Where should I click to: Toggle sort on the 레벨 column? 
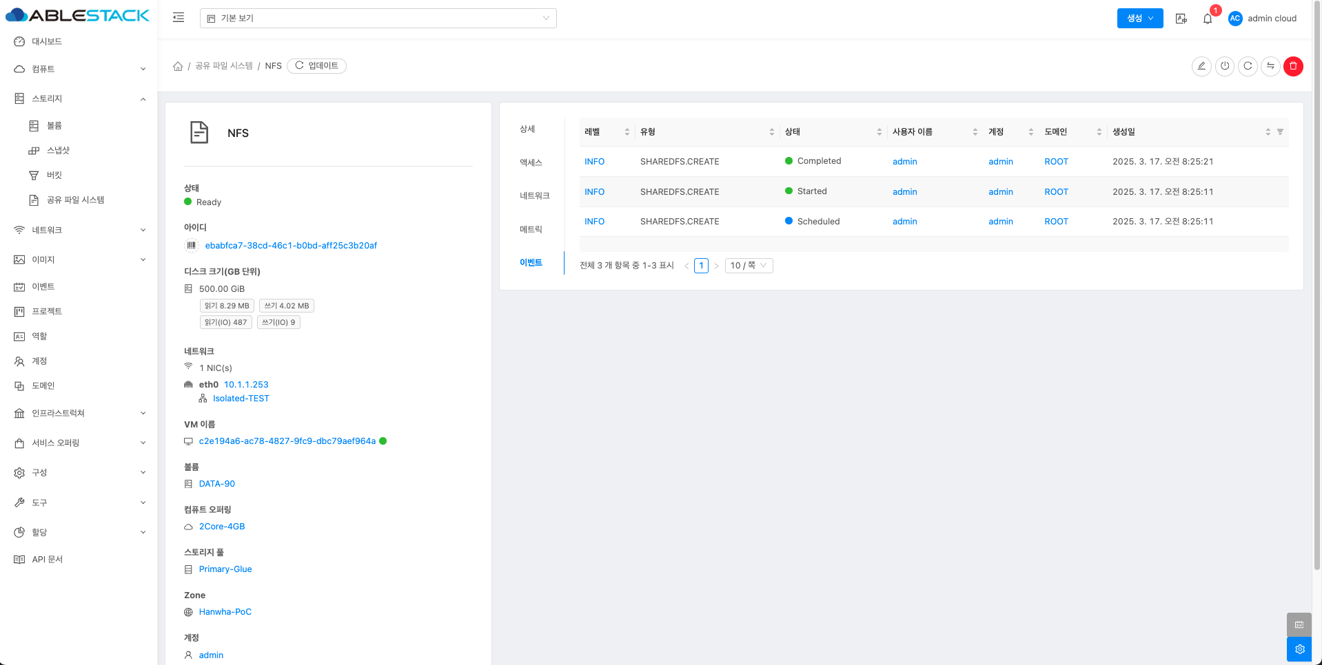[627, 132]
